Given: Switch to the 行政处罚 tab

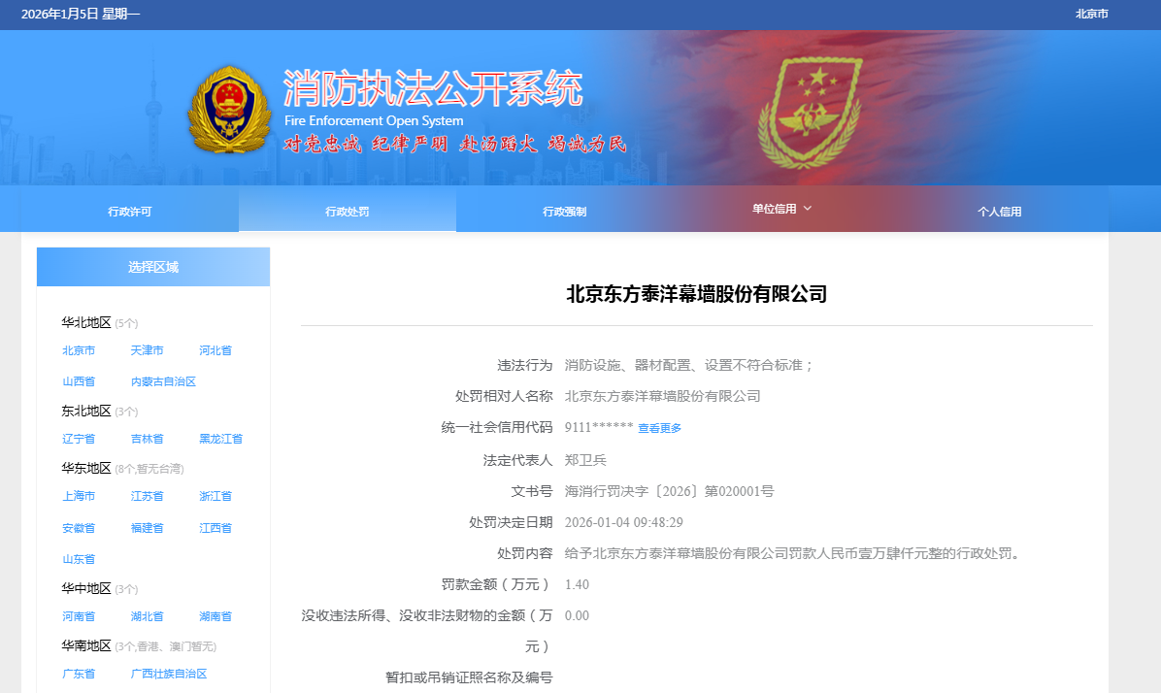Looking at the screenshot, I should tap(347, 212).
